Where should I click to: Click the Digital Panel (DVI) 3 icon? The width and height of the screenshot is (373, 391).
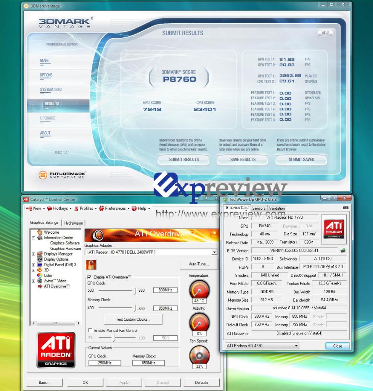coord(40,265)
